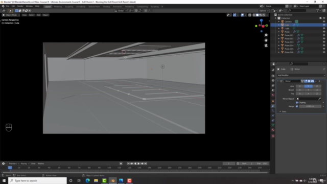Open the Texture properties checker tab

[x=273, y=136]
